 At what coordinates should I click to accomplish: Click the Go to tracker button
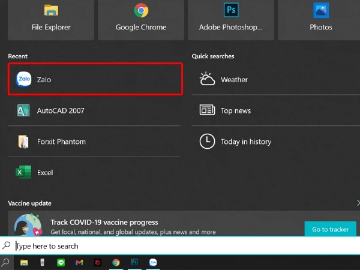pos(330,229)
